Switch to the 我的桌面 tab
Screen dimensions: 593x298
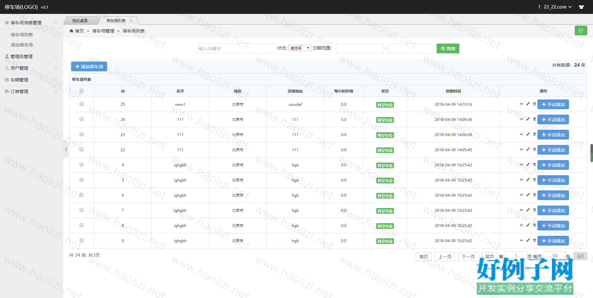[80, 21]
